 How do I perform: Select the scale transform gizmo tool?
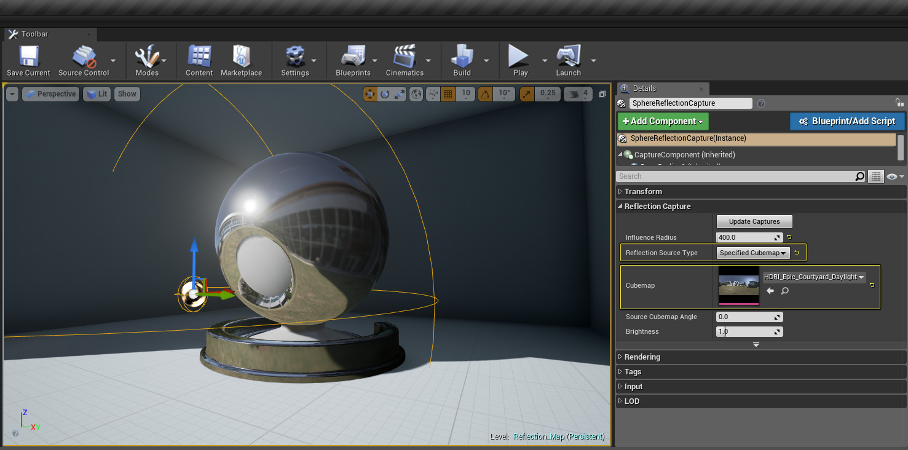(400, 94)
